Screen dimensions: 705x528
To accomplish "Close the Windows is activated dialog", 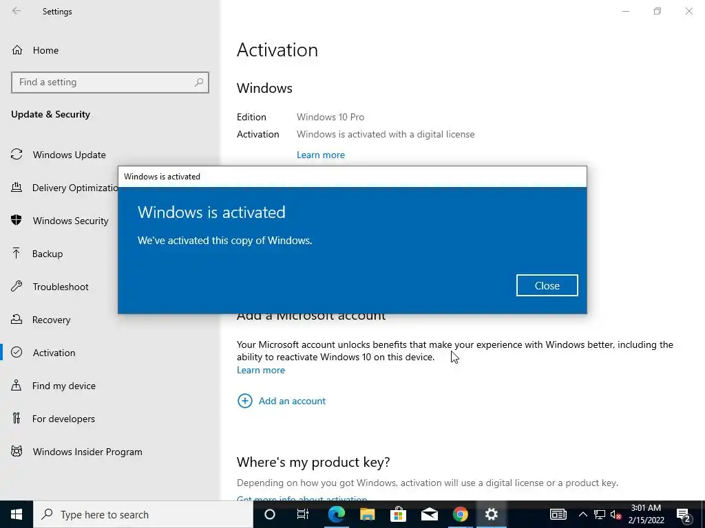I will click(547, 285).
